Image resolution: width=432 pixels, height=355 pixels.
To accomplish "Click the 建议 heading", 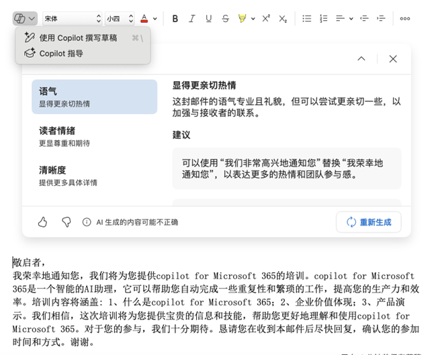I will (181, 135).
